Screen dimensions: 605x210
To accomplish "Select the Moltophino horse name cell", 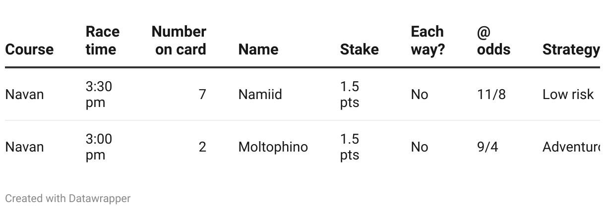I will coord(273,147).
